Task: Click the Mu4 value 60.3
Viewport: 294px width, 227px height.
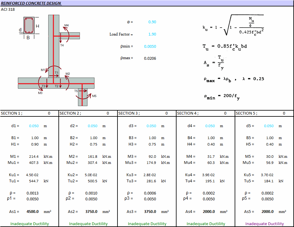Action: 211,163
